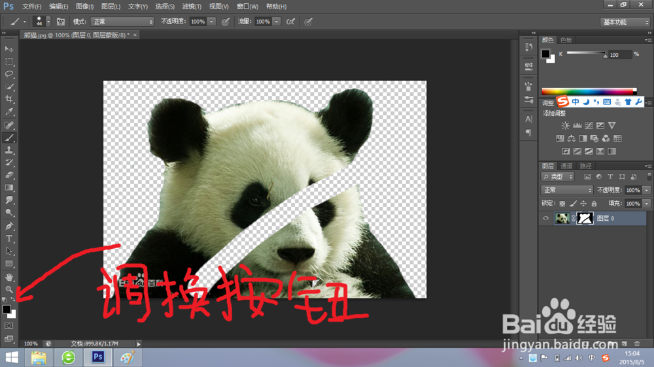The height and width of the screenshot is (367, 654).
Task: Open layer 填充 fill dropdown arrow
Action: tap(647, 204)
